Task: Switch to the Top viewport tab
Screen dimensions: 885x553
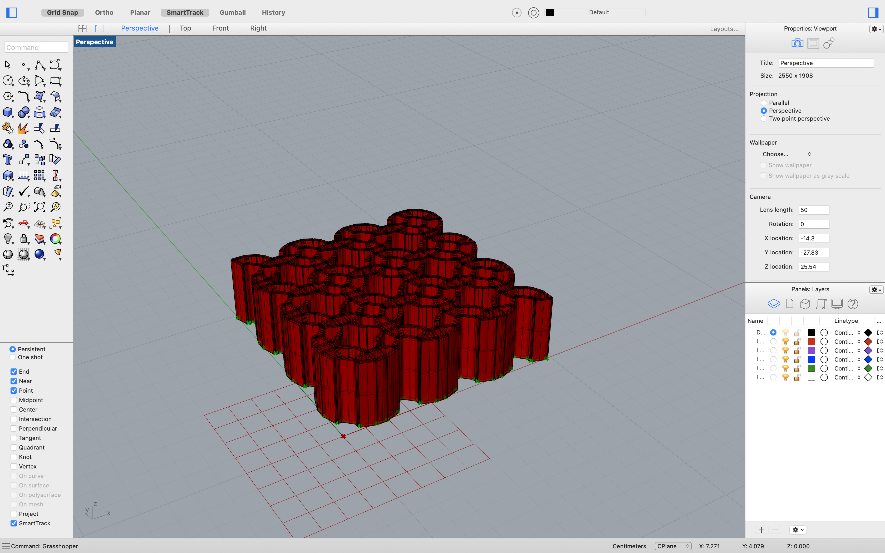Action: pos(185,28)
